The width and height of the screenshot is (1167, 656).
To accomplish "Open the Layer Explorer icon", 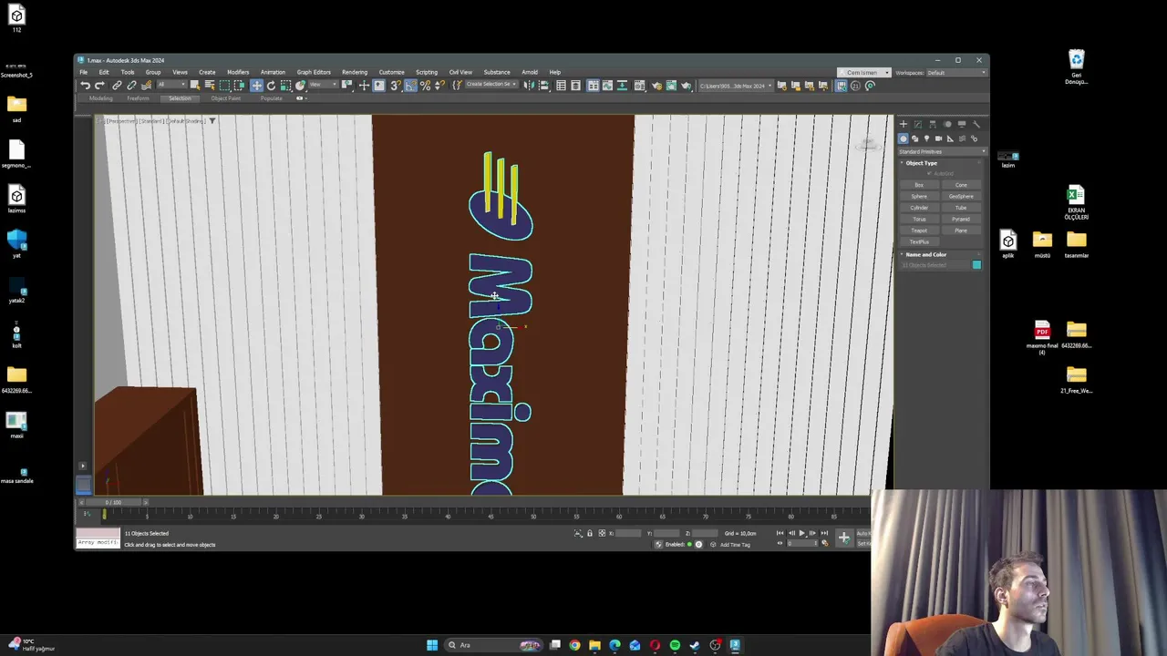I will [x=575, y=86].
